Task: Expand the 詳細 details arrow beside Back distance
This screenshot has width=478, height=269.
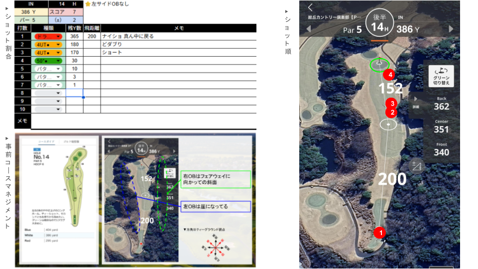Action: [416, 99]
